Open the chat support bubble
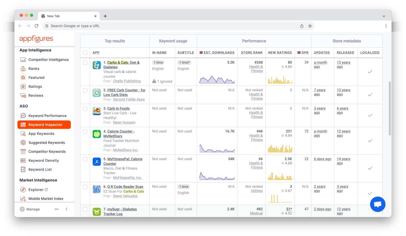Image resolution: width=406 pixels, height=236 pixels. coord(378,204)
